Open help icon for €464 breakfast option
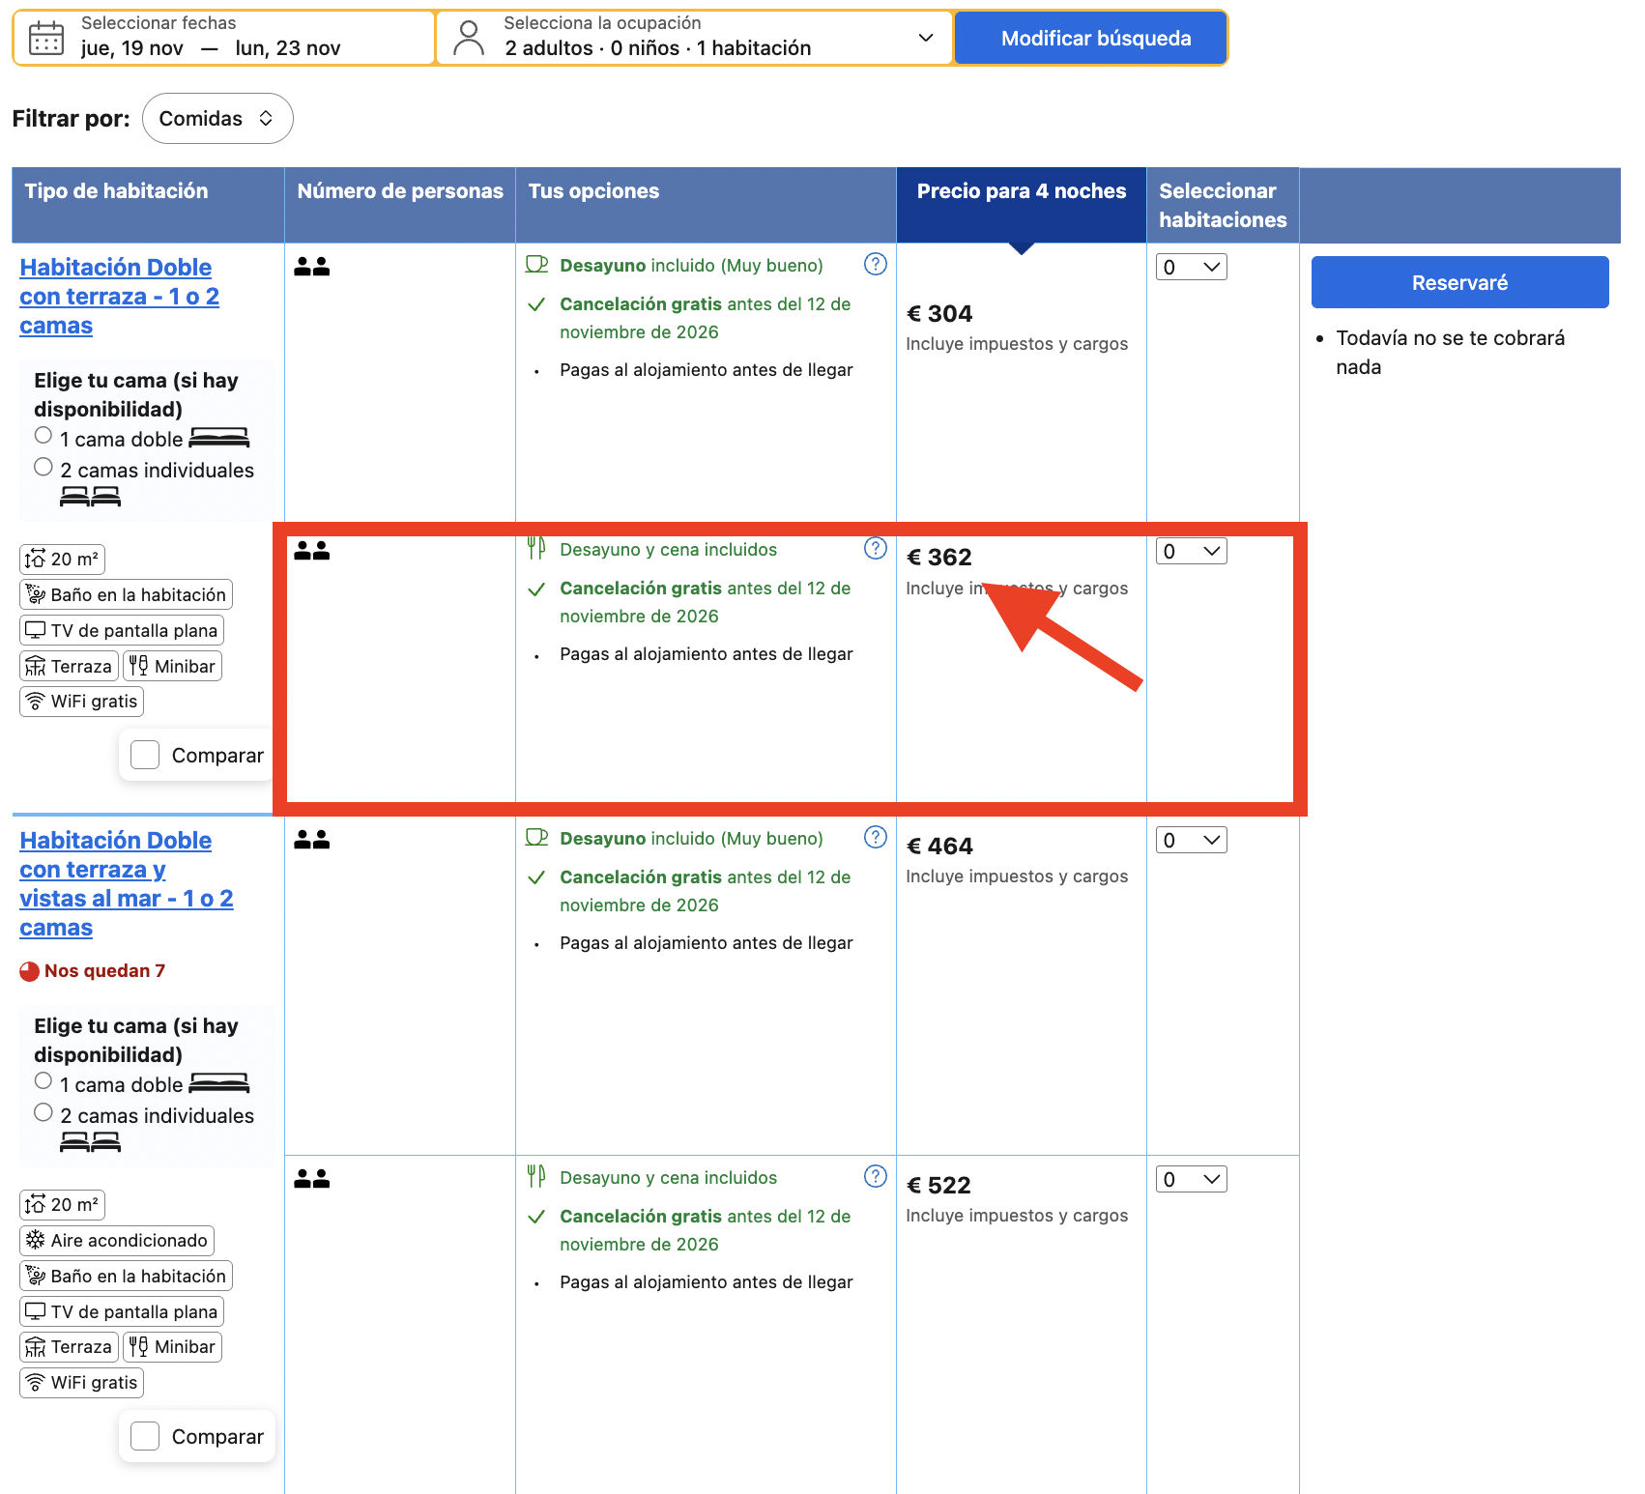The height and width of the screenshot is (1494, 1645). [x=876, y=837]
